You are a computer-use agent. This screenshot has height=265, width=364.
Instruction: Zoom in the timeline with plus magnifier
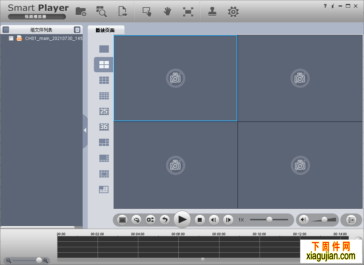[45, 261]
